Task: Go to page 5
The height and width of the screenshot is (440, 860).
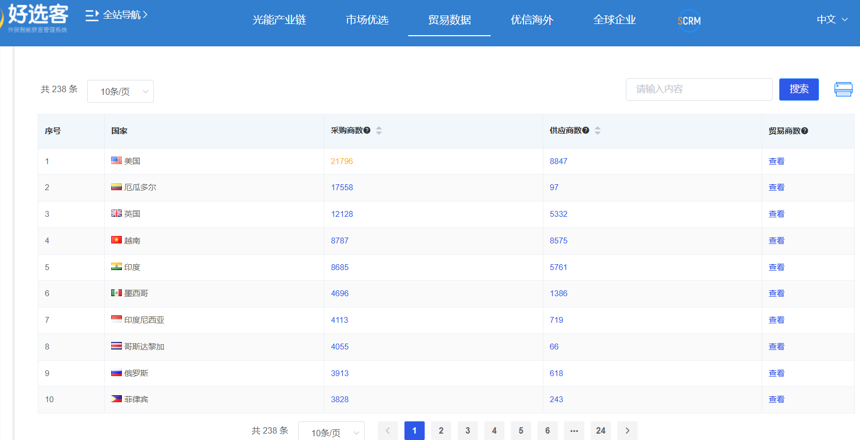Action: pyautogui.click(x=521, y=430)
